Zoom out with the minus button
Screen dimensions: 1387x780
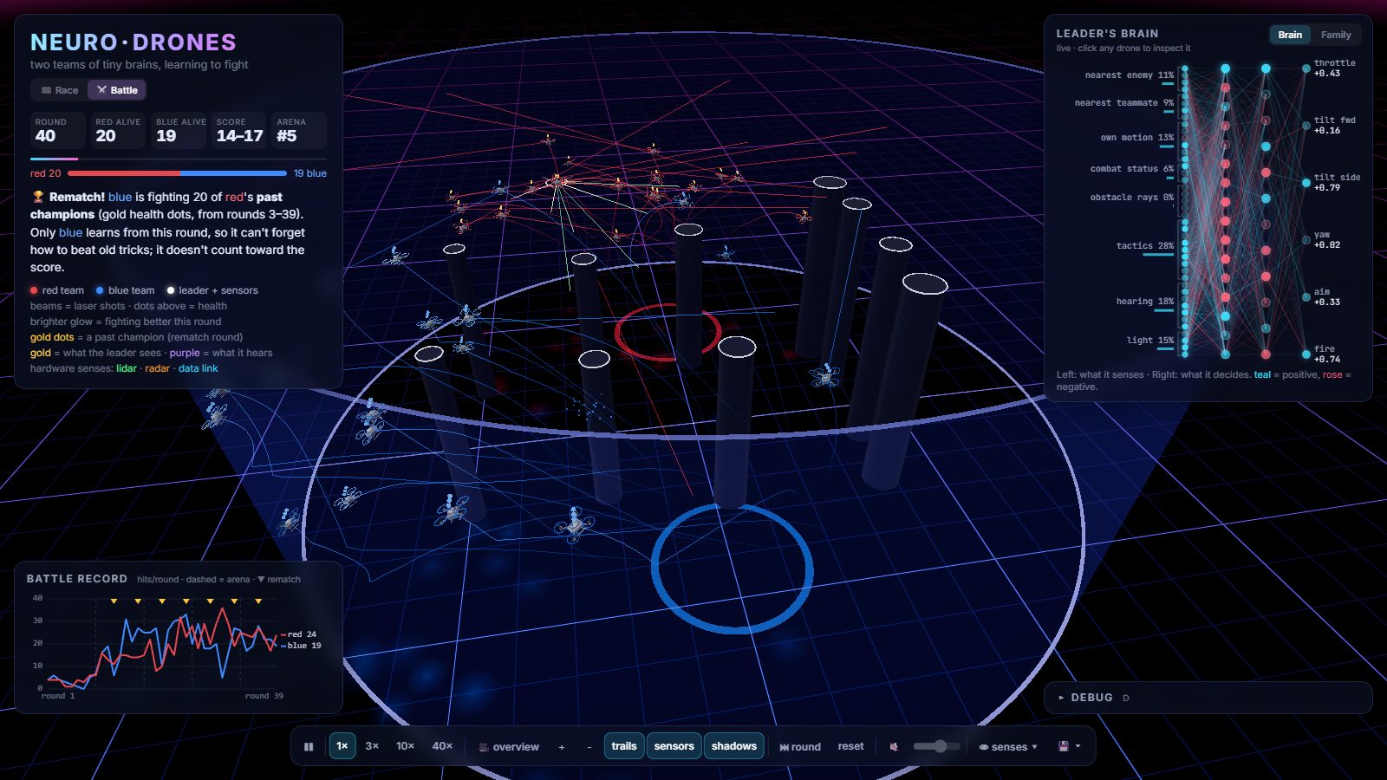(589, 747)
